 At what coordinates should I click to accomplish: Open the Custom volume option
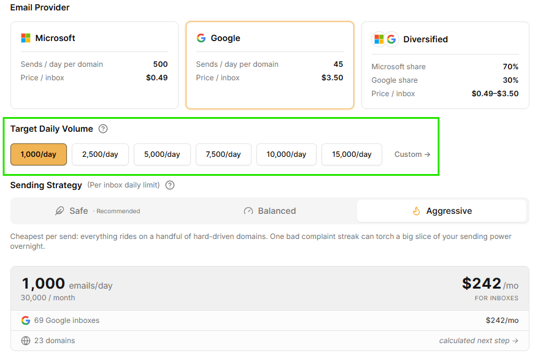[x=412, y=154]
